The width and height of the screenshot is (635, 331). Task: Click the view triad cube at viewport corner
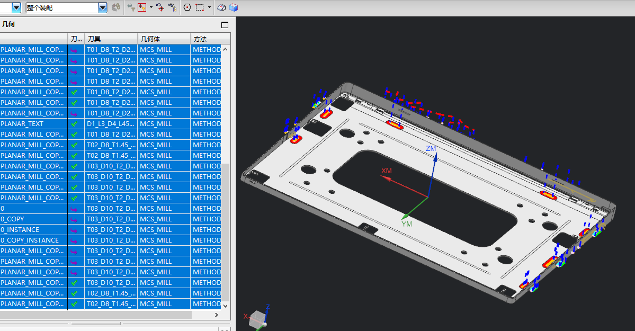pos(257,319)
